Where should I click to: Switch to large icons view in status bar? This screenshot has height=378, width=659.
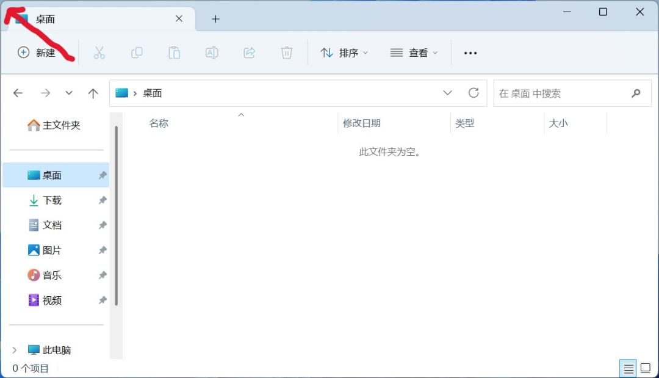click(645, 368)
